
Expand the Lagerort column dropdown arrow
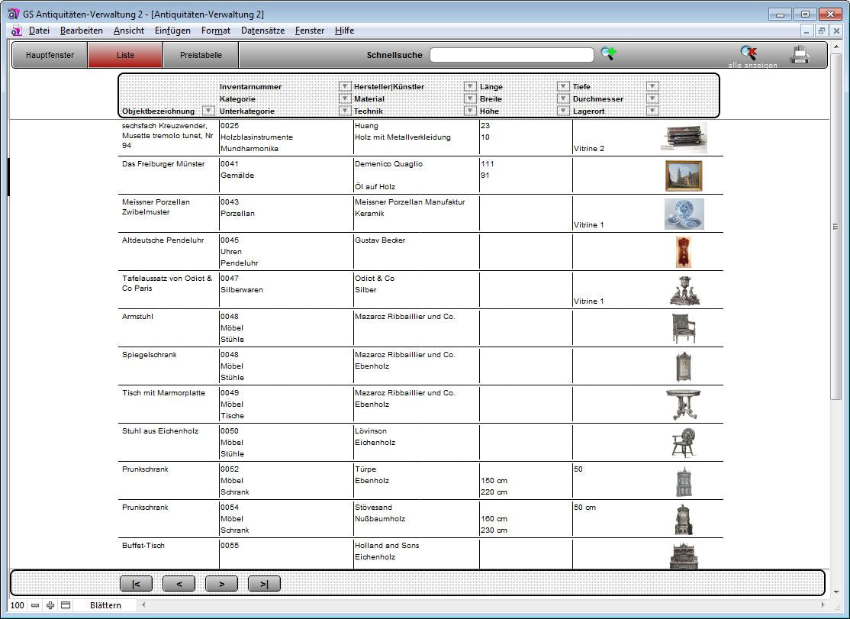click(x=652, y=111)
